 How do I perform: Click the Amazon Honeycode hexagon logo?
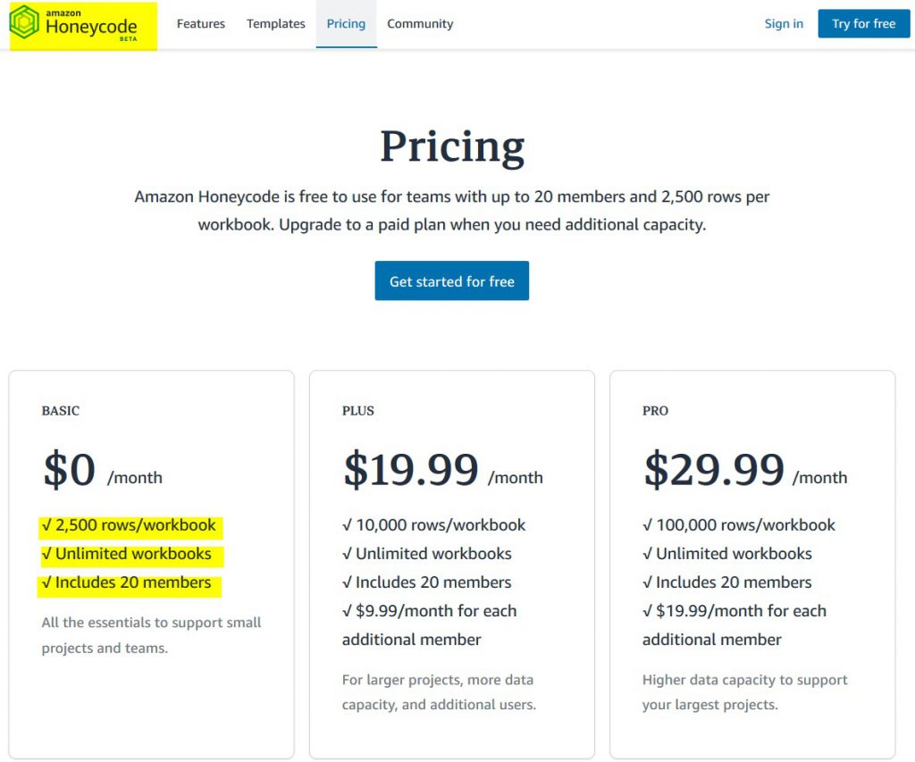coord(25,23)
